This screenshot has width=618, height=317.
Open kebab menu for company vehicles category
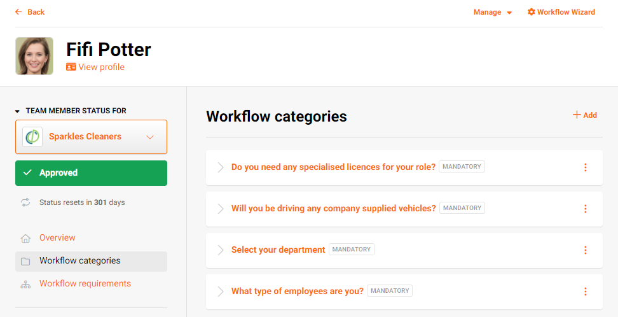(586, 209)
